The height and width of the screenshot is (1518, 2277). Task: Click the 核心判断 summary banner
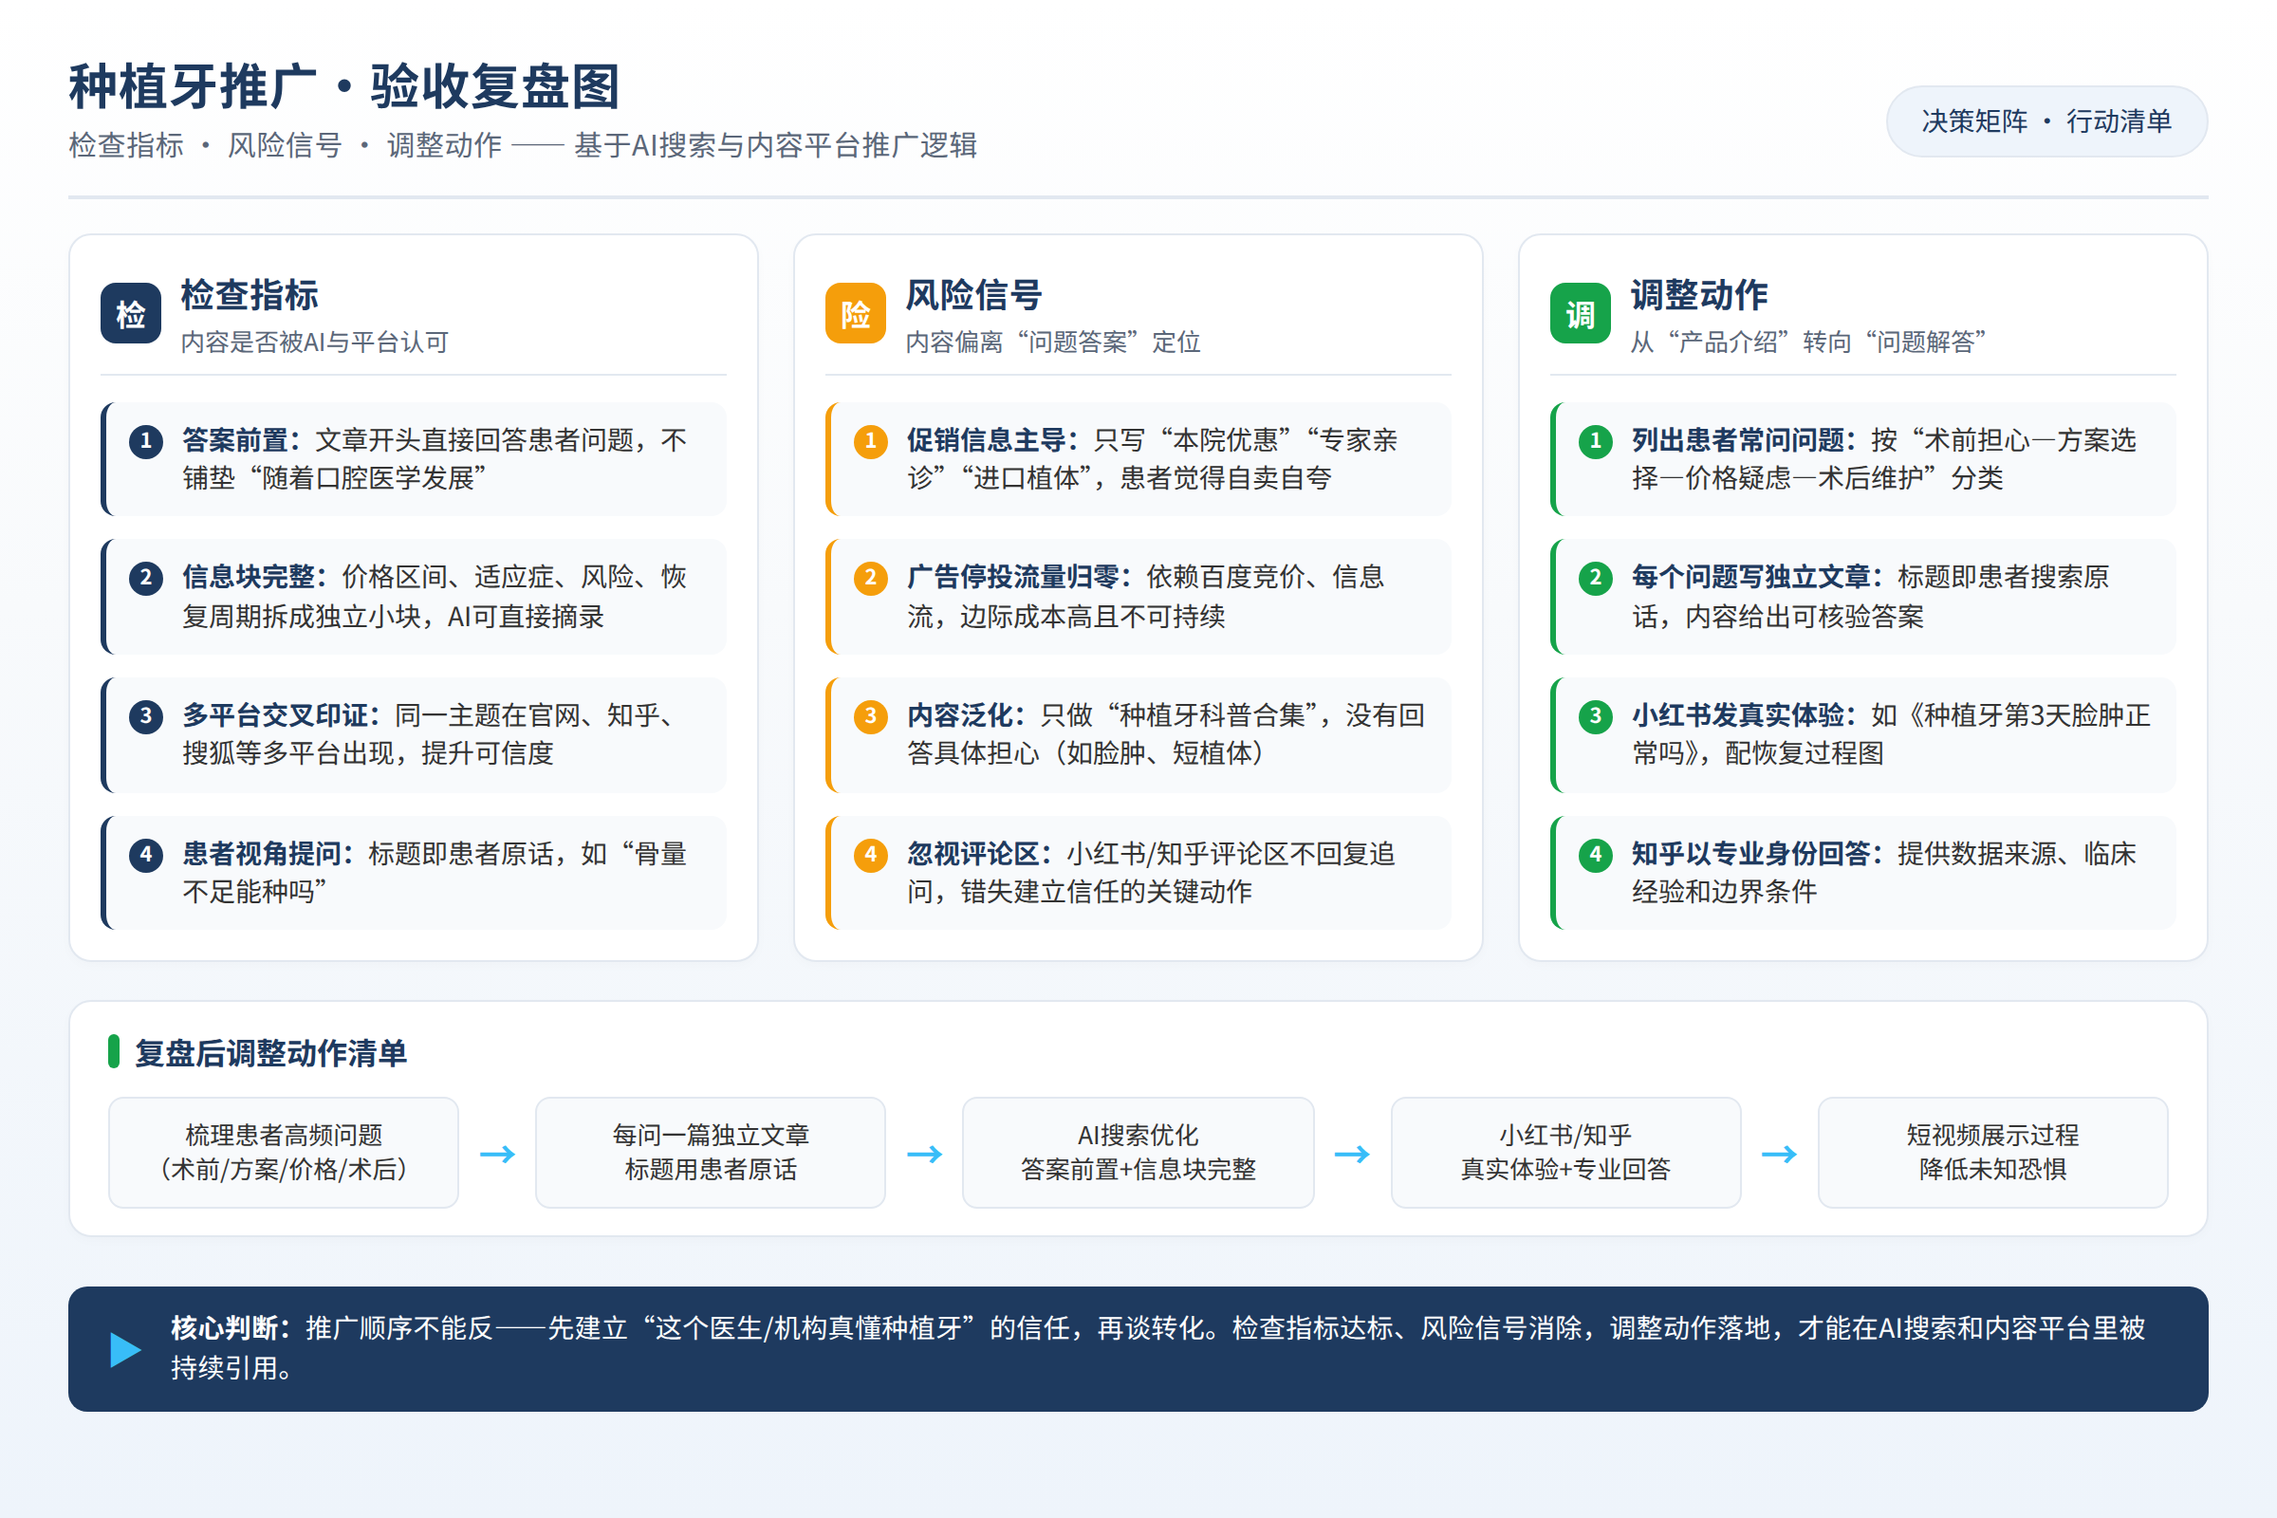pyautogui.click(x=1138, y=1348)
